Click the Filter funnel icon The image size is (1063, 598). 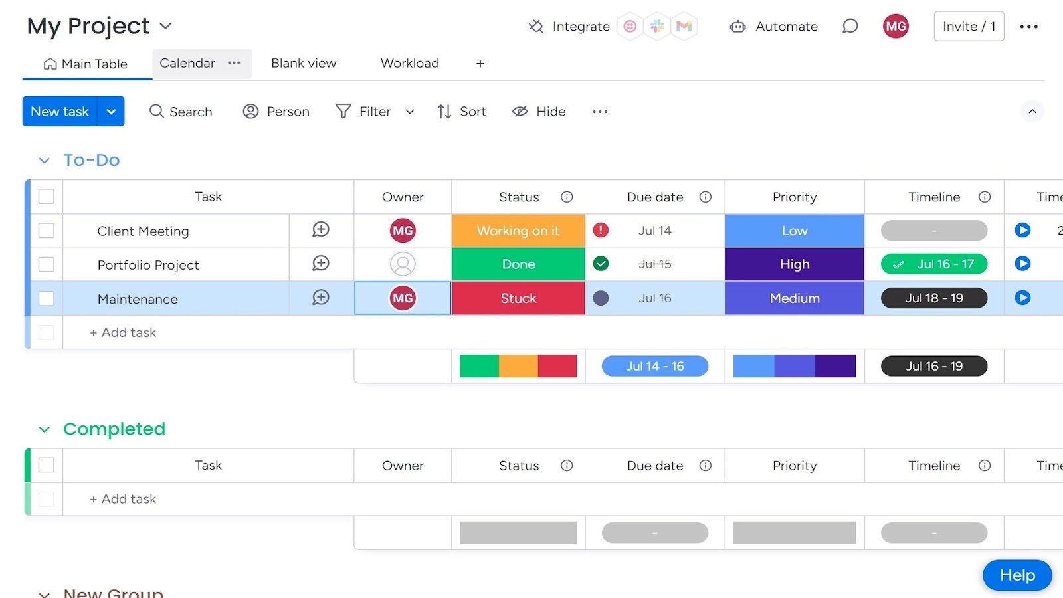tap(343, 111)
